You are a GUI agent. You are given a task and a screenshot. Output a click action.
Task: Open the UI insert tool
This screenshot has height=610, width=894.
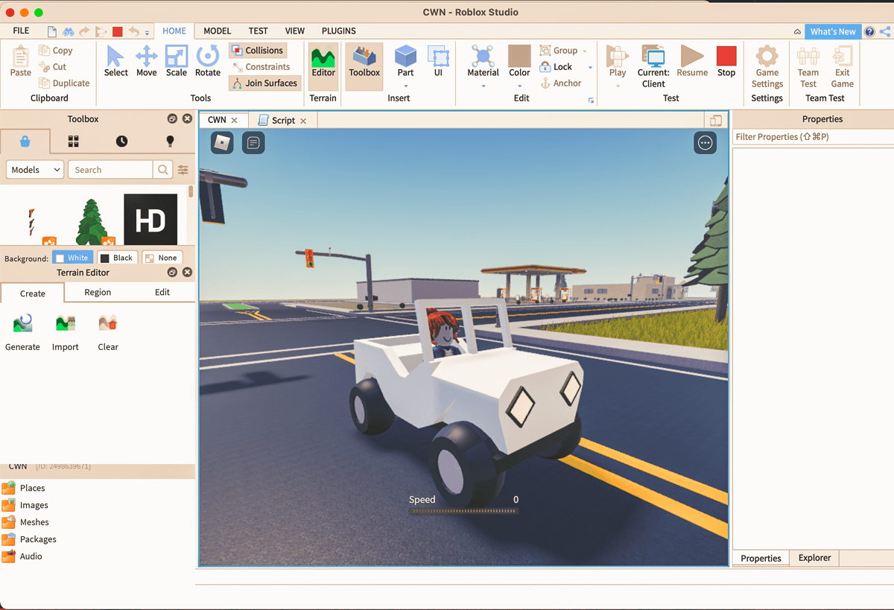(438, 61)
